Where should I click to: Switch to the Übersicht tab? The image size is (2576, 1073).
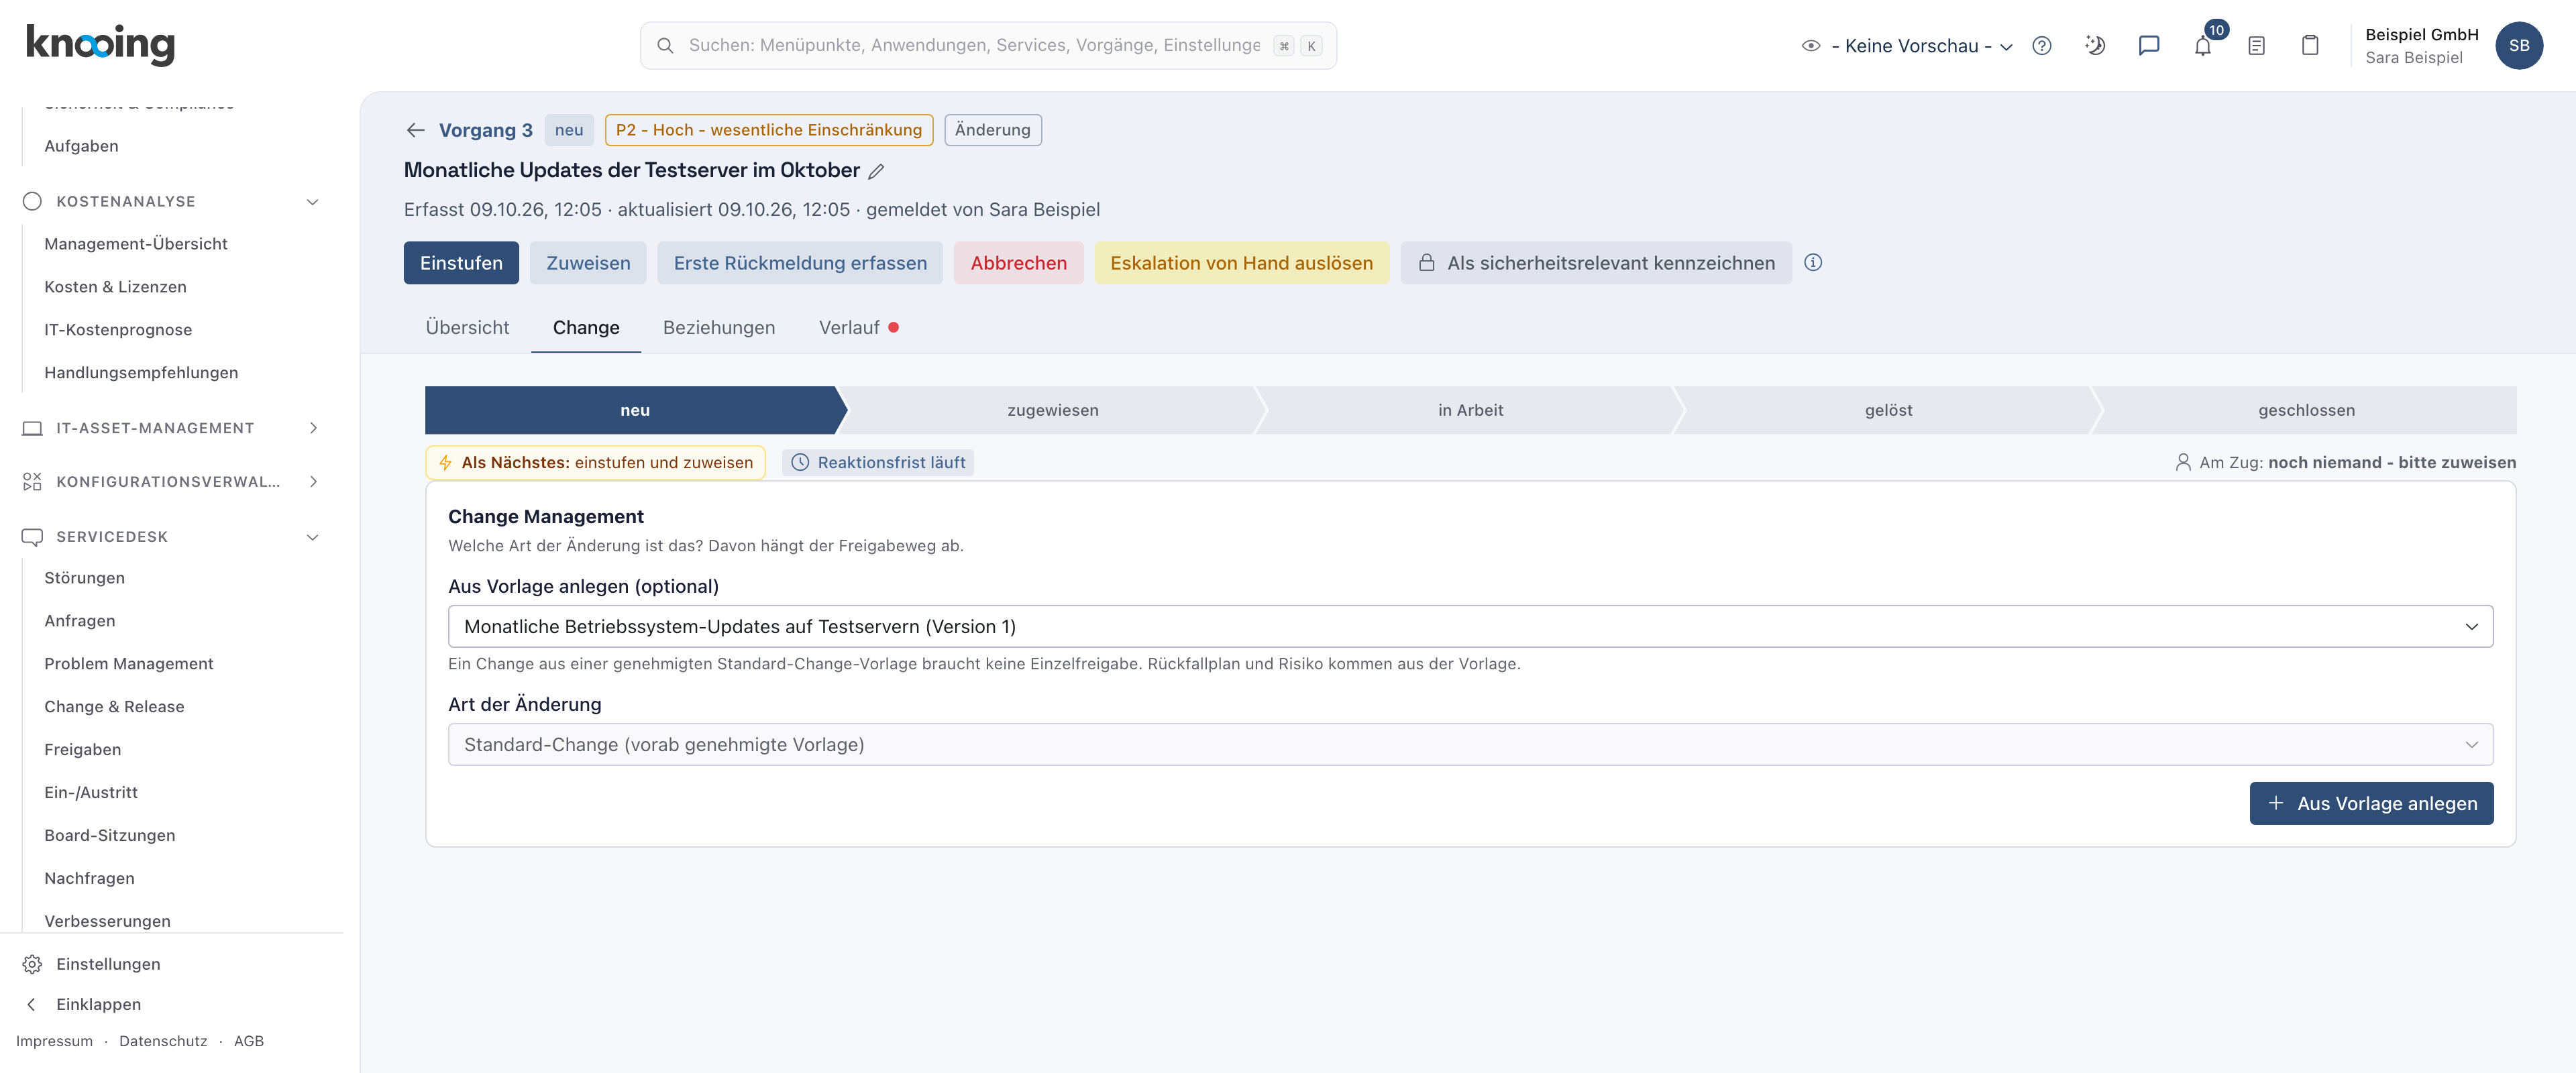coord(467,328)
